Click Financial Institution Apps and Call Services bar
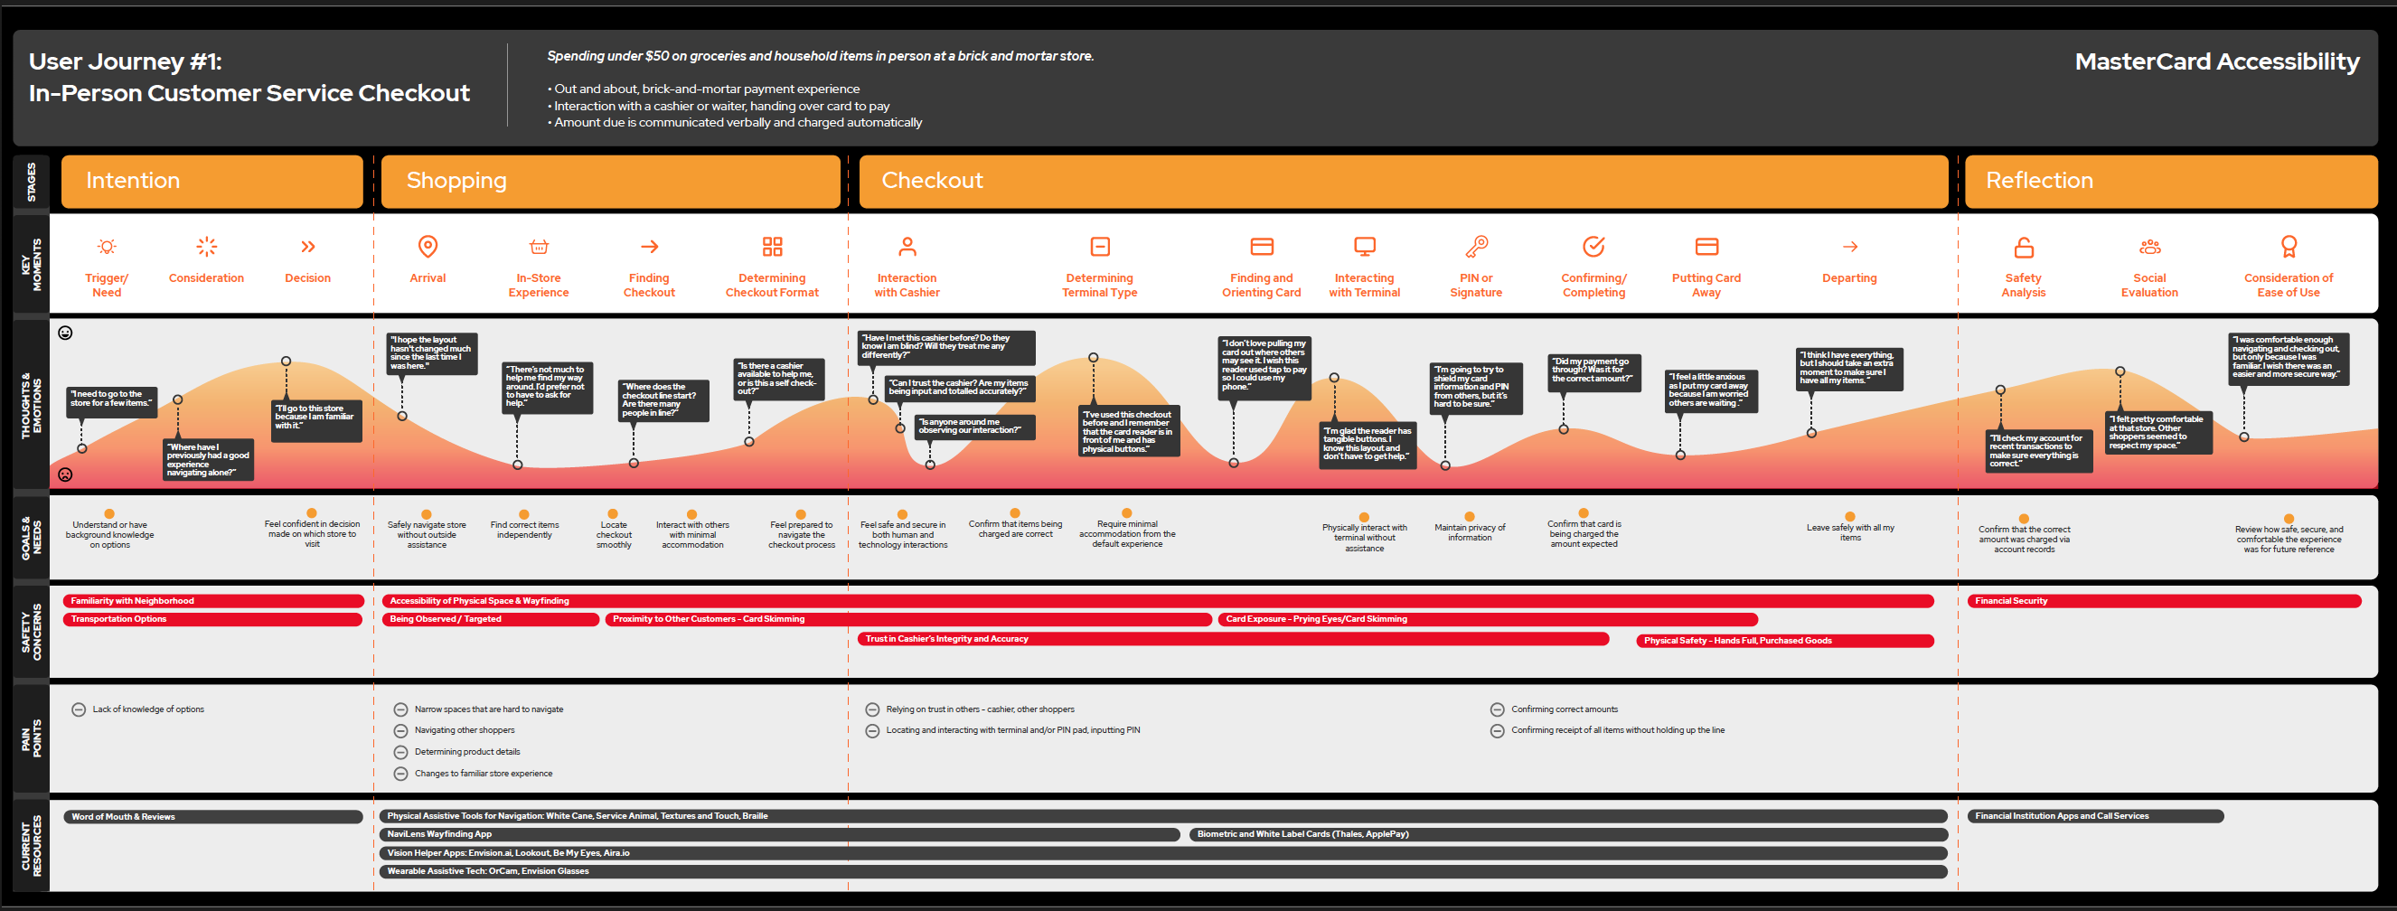Screen dimensions: 2397x911 (2095, 816)
